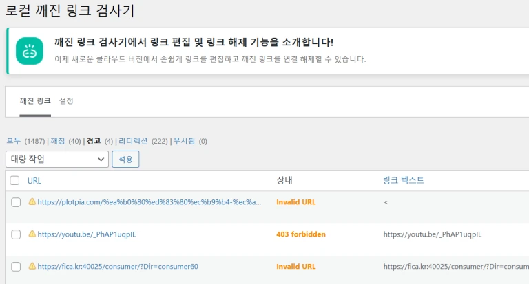Viewport: 529px width, 284px height.
Task: Switch to the 설정 tab
Action: tap(66, 100)
